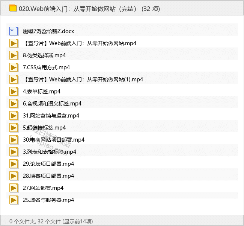This screenshot has width=244, height=226.
Task: Select file name 25.域名与服务器.mp4
Action: pos(48,200)
